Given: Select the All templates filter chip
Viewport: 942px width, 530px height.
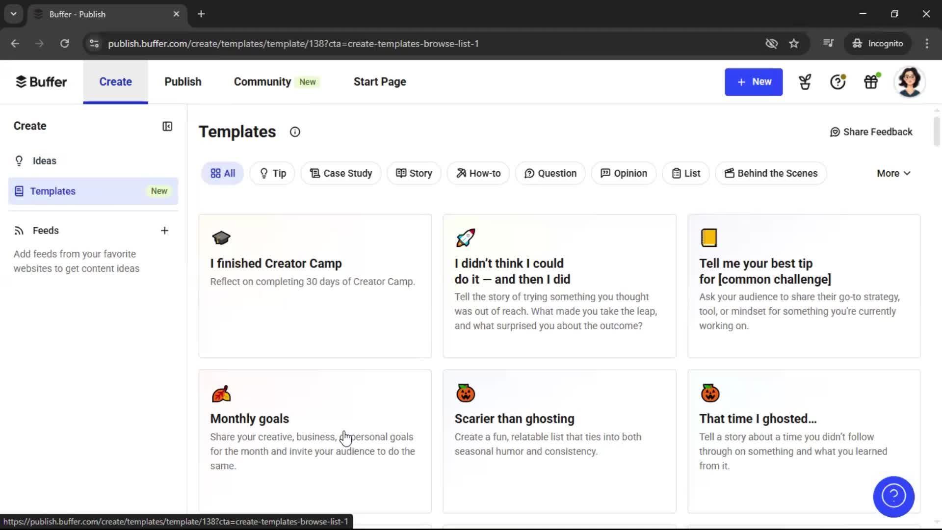Looking at the screenshot, I should (222, 173).
